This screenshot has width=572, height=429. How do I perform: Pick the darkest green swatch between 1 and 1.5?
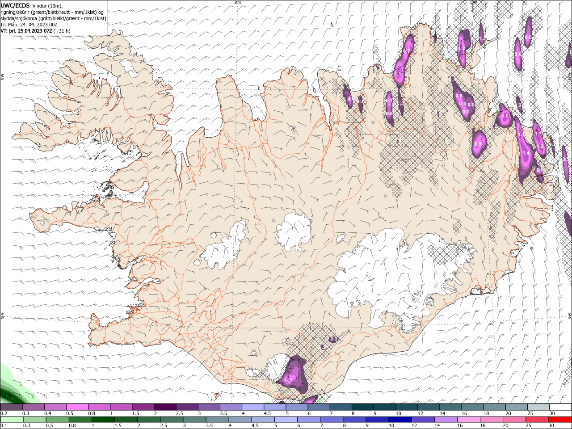[x=103, y=420]
